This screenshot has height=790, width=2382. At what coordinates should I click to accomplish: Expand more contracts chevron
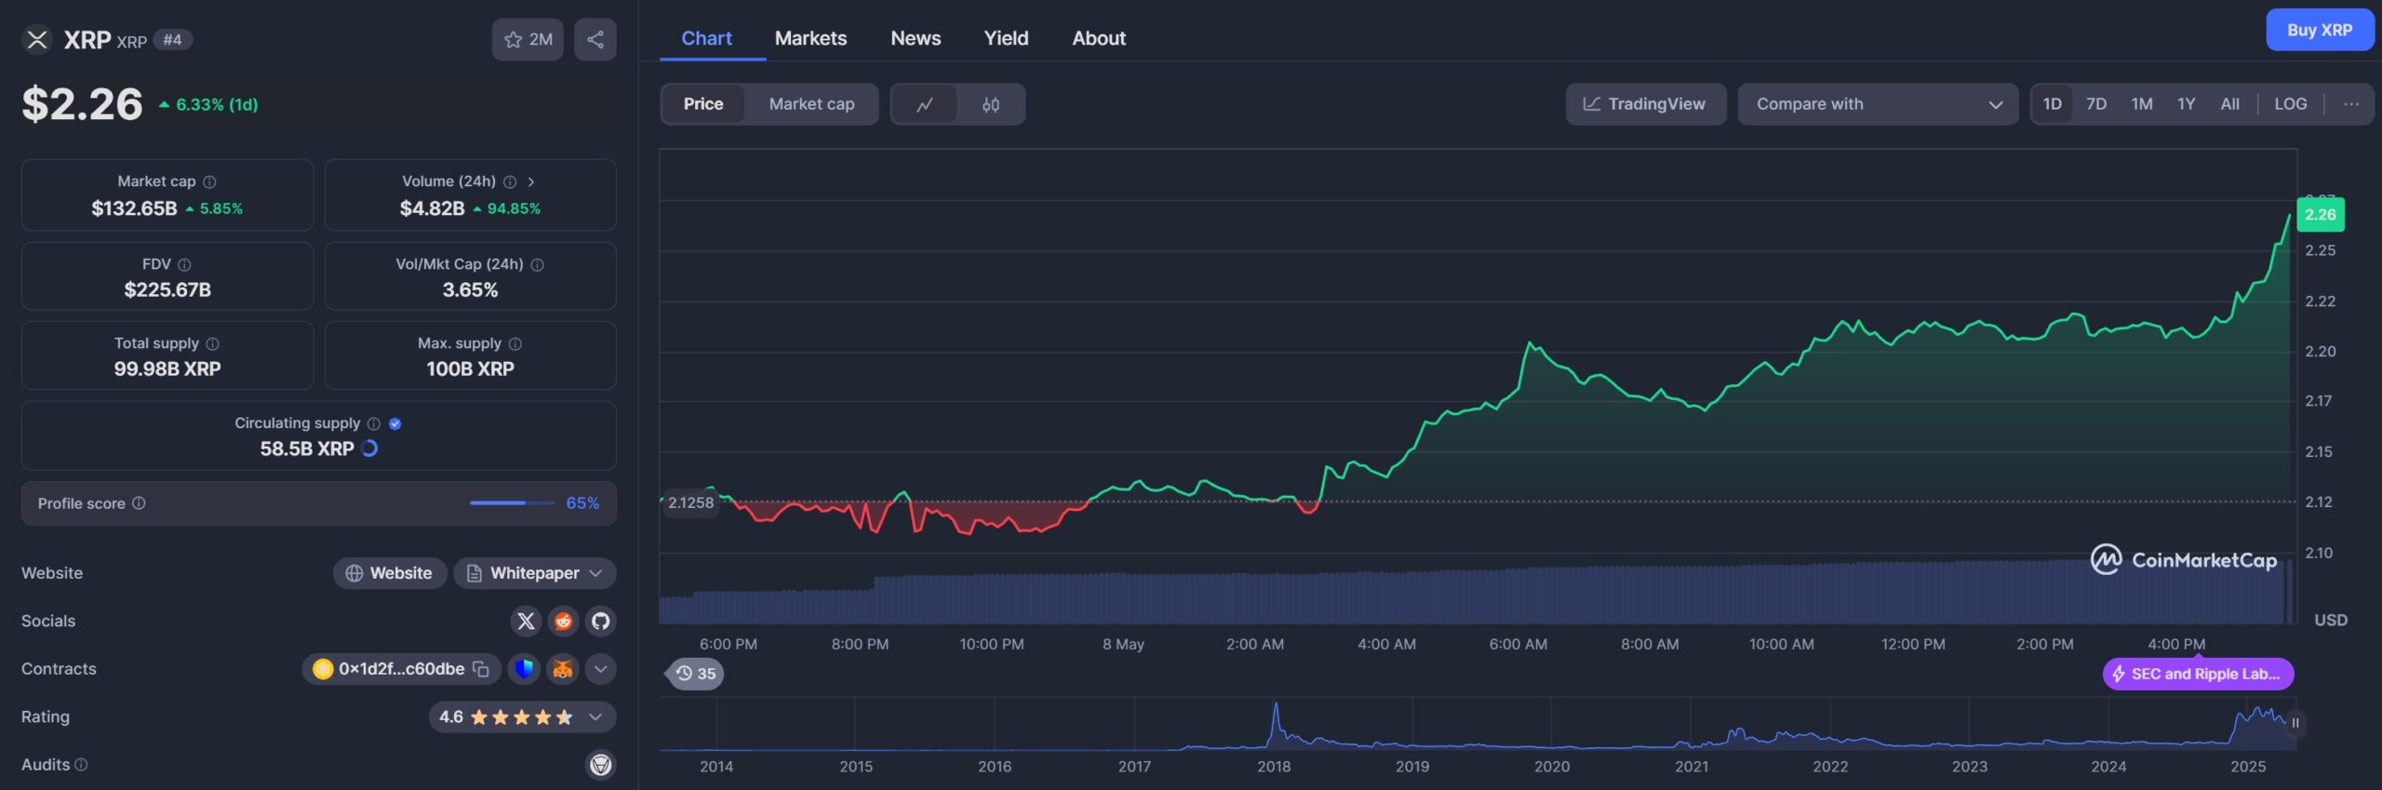pyautogui.click(x=601, y=669)
